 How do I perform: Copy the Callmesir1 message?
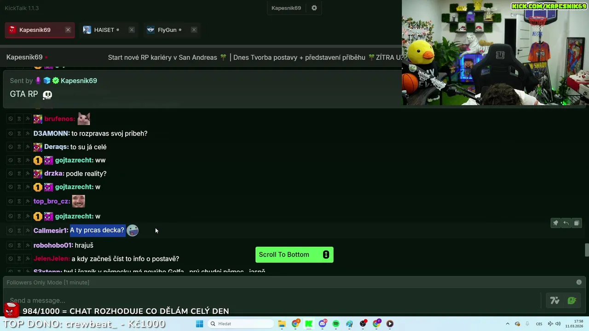pyautogui.click(x=577, y=223)
